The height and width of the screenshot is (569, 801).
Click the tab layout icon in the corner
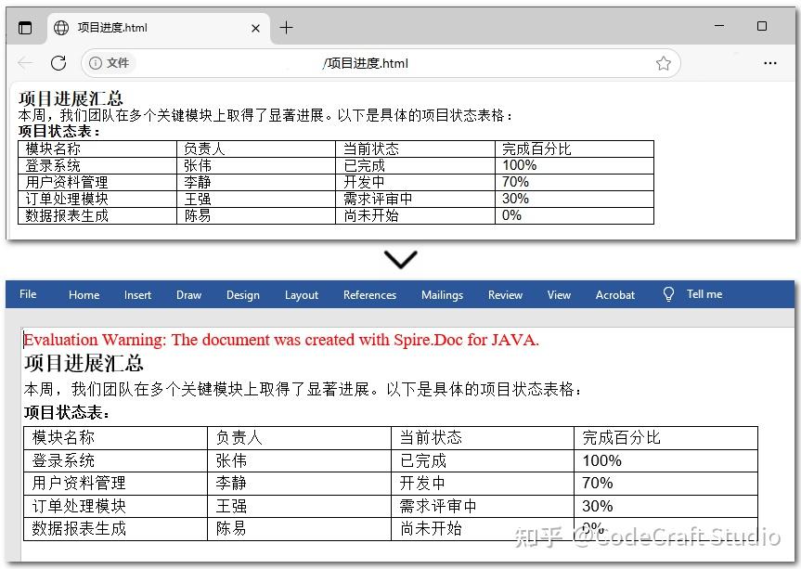click(x=25, y=27)
